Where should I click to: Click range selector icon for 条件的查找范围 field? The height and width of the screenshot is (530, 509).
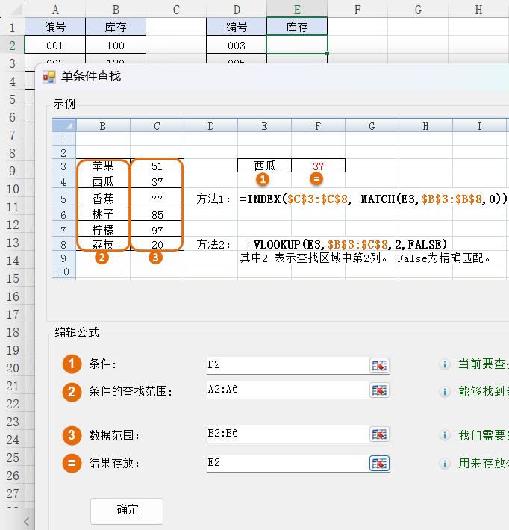point(380,390)
